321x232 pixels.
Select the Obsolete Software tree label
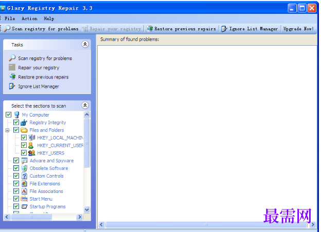point(49,168)
